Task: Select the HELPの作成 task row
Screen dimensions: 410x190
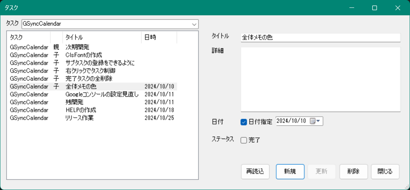Action: [81, 110]
